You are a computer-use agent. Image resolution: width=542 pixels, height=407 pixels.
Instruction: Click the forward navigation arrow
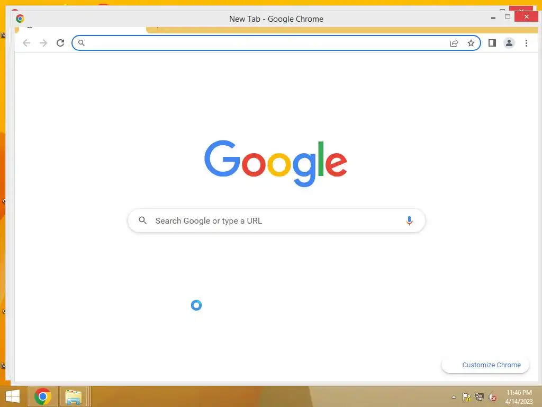43,43
